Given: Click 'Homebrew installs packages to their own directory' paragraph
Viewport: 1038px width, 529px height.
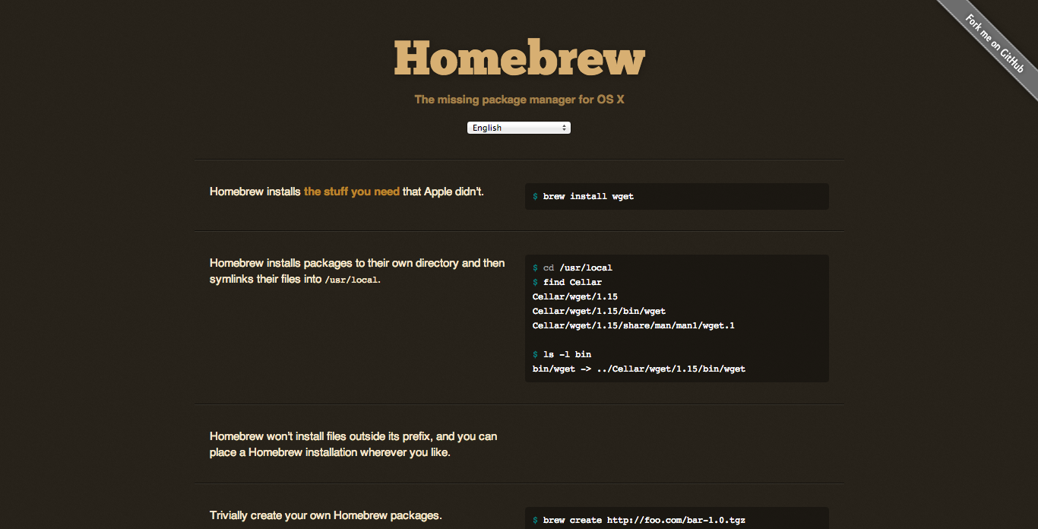Looking at the screenshot, I should (x=357, y=271).
